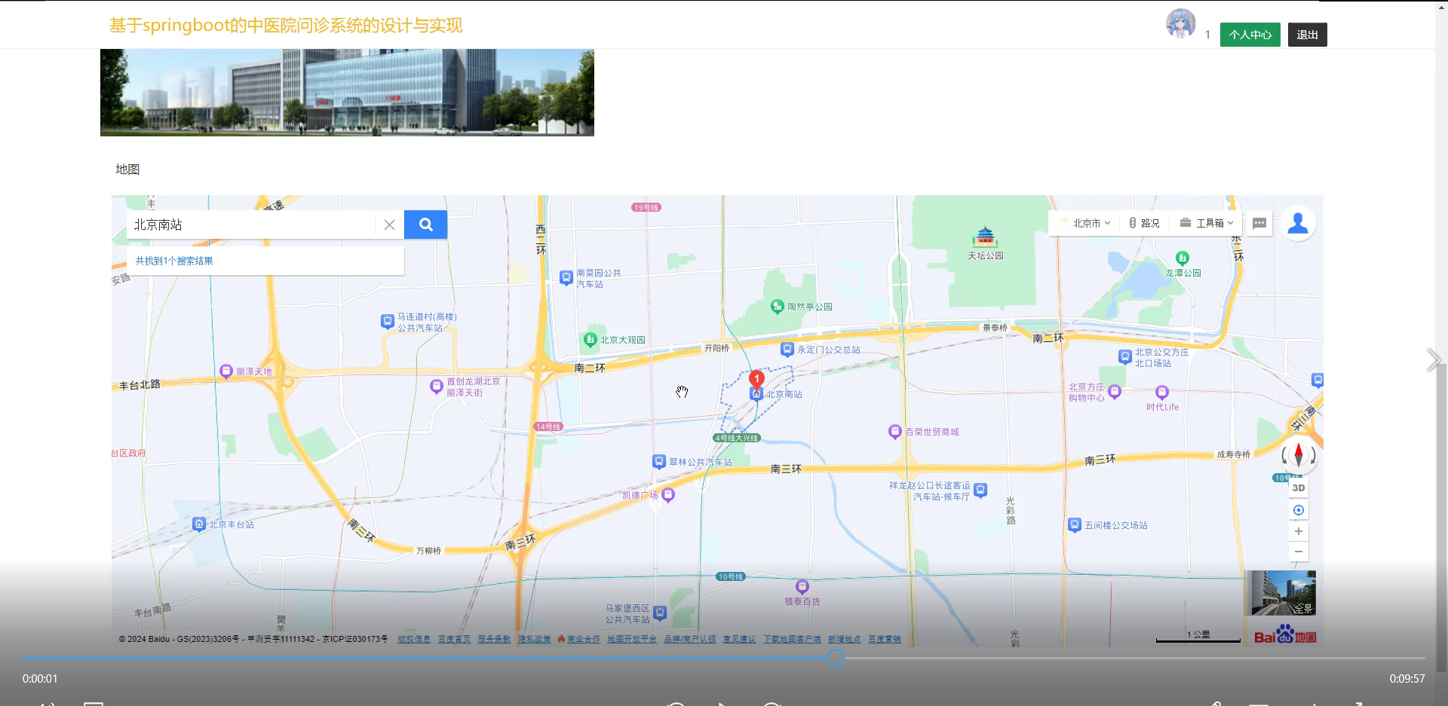Clear the 北京南站 search text with X

(389, 225)
